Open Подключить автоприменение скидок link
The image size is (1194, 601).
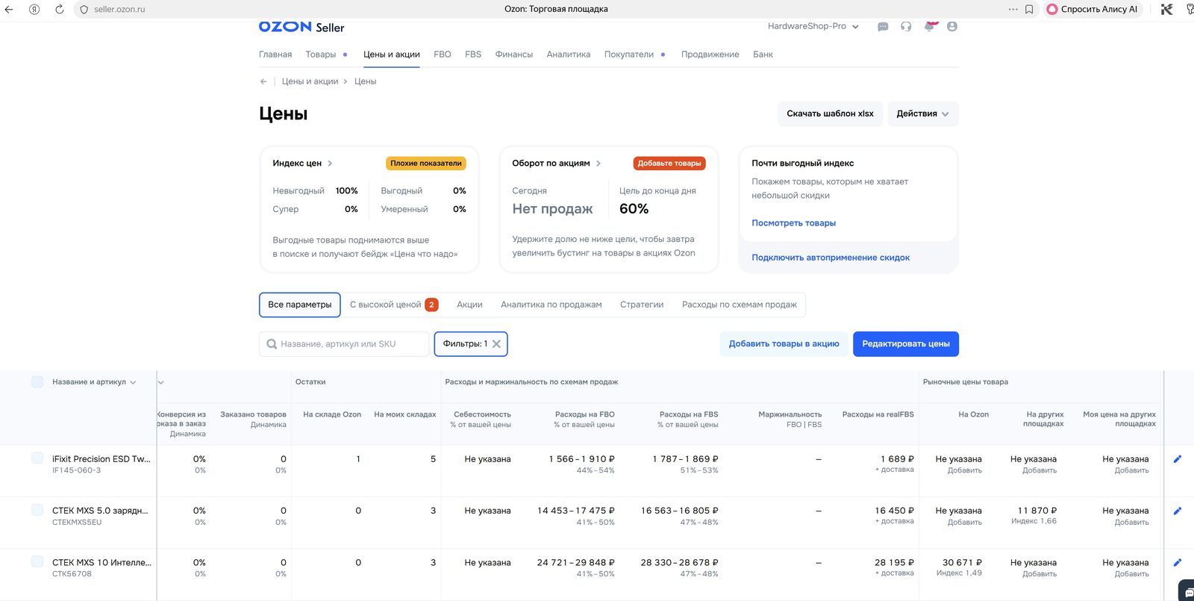(x=831, y=258)
